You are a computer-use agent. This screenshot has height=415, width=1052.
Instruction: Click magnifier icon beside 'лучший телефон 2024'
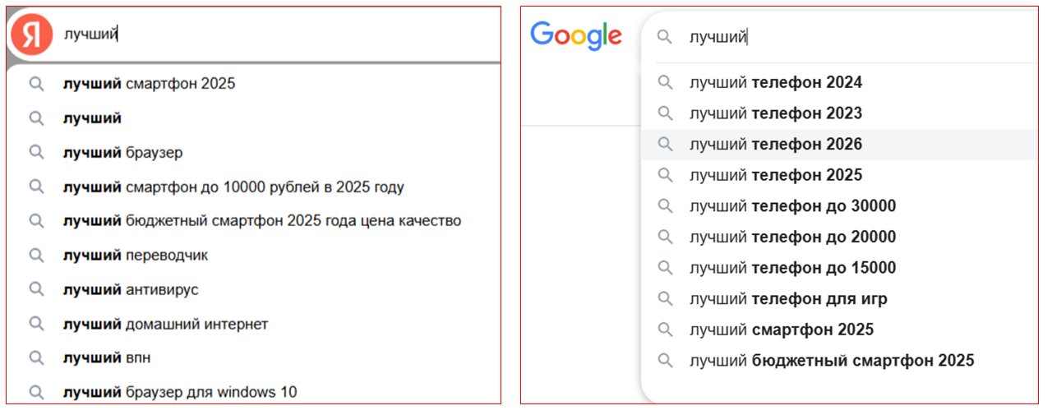[x=665, y=82]
